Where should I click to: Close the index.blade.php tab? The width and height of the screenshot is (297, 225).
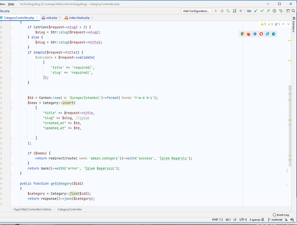92,18
